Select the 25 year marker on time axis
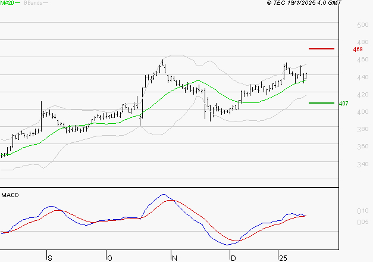Viewport: 373px width, 262px height. 283,257
